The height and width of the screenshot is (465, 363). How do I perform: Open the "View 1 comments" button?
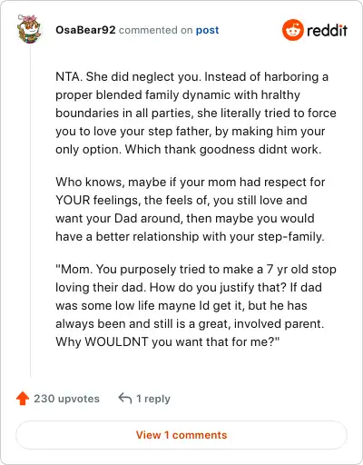pyautogui.click(x=181, y=435)
